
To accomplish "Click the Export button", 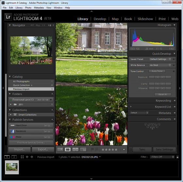I will (x=43, y=149).
